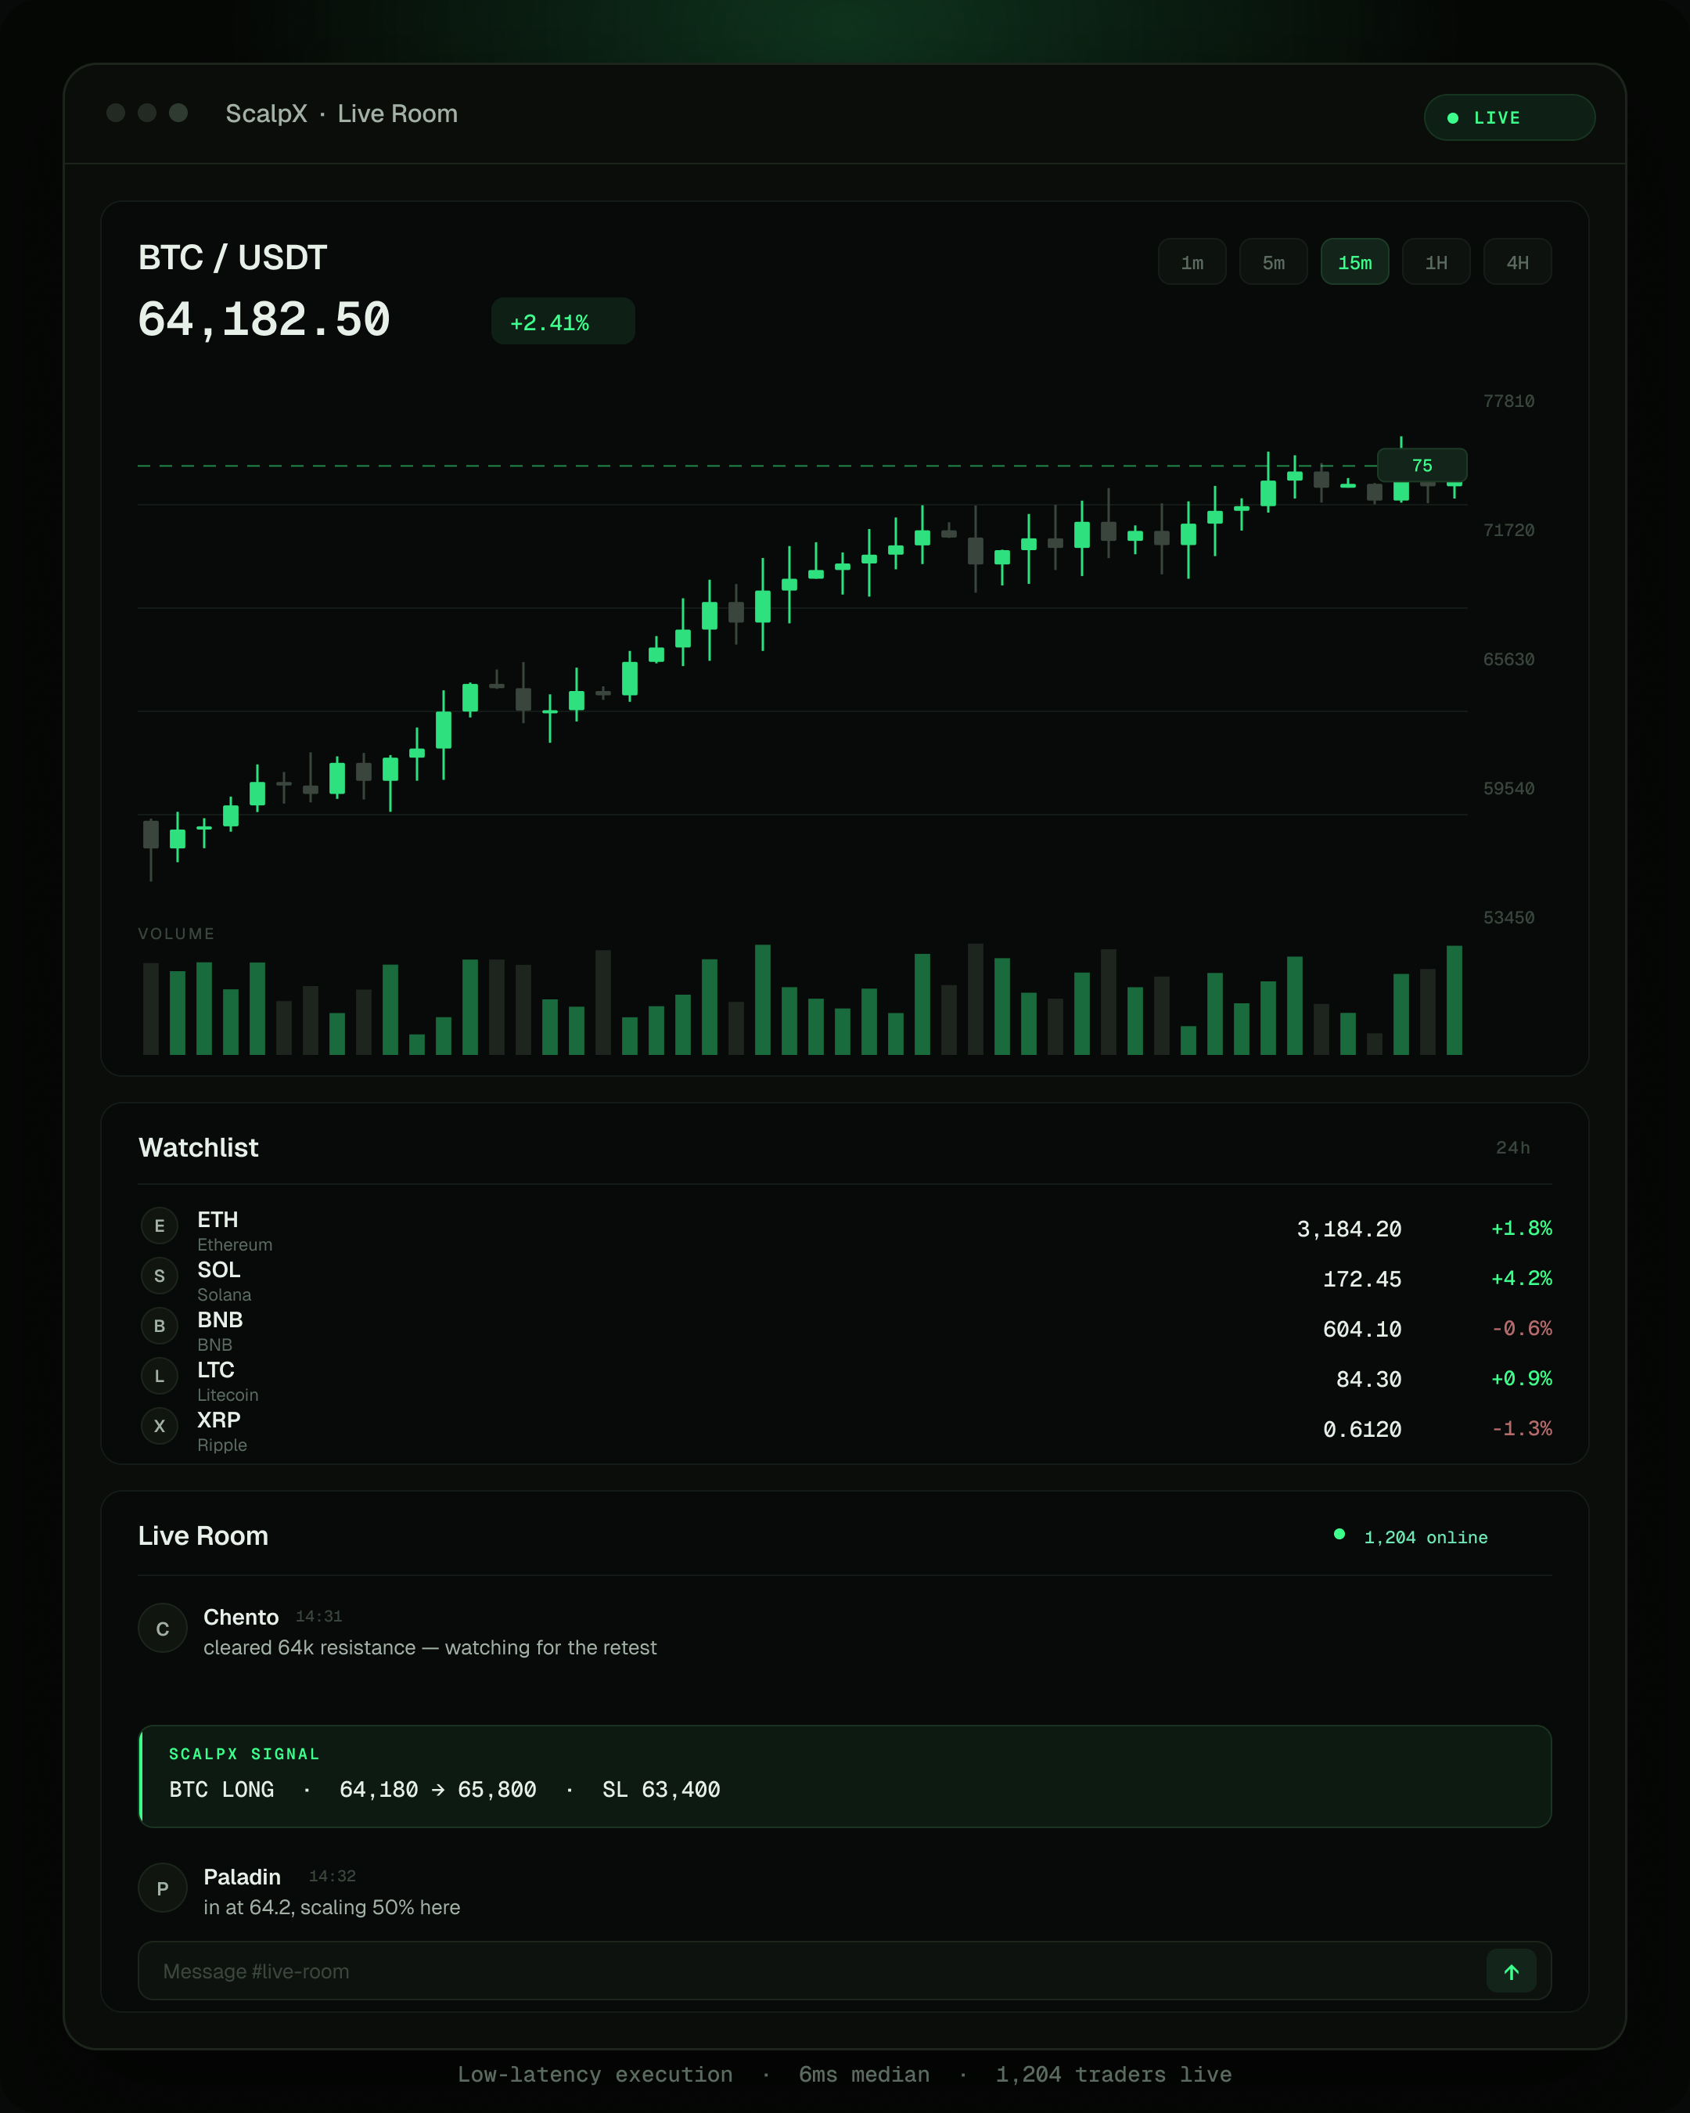Click the ScalpX · Live Room window title
This screenshot has height=2113, width=1690.
[x=342, y=113]
